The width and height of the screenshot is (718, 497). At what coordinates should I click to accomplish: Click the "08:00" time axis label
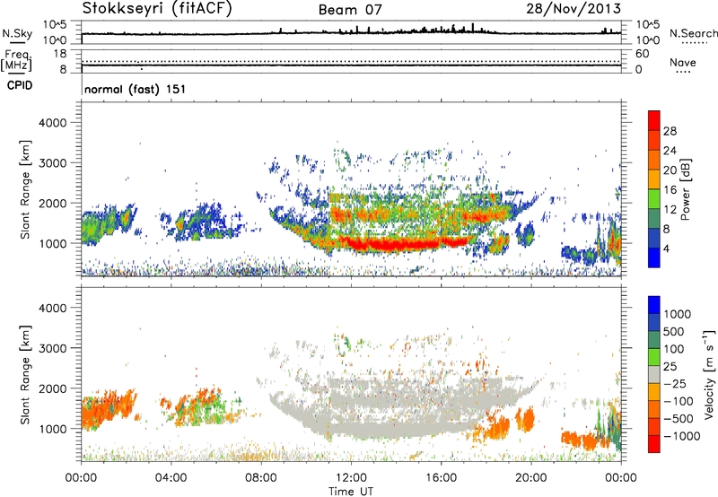coord(260,478)
